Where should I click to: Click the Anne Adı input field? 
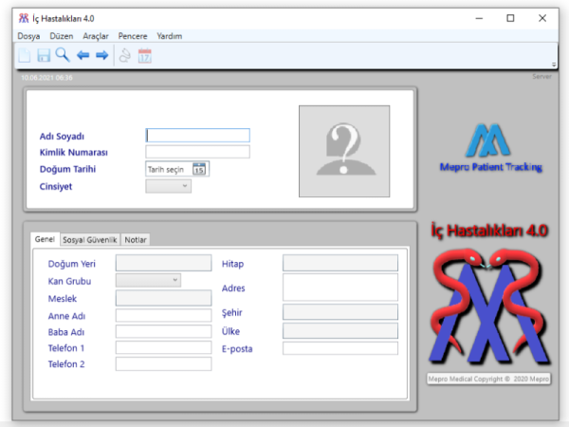(164, 316)
